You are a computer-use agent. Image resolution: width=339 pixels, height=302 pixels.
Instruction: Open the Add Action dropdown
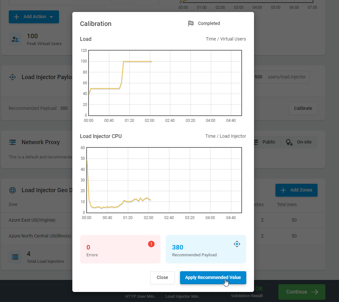click(34, 17)
